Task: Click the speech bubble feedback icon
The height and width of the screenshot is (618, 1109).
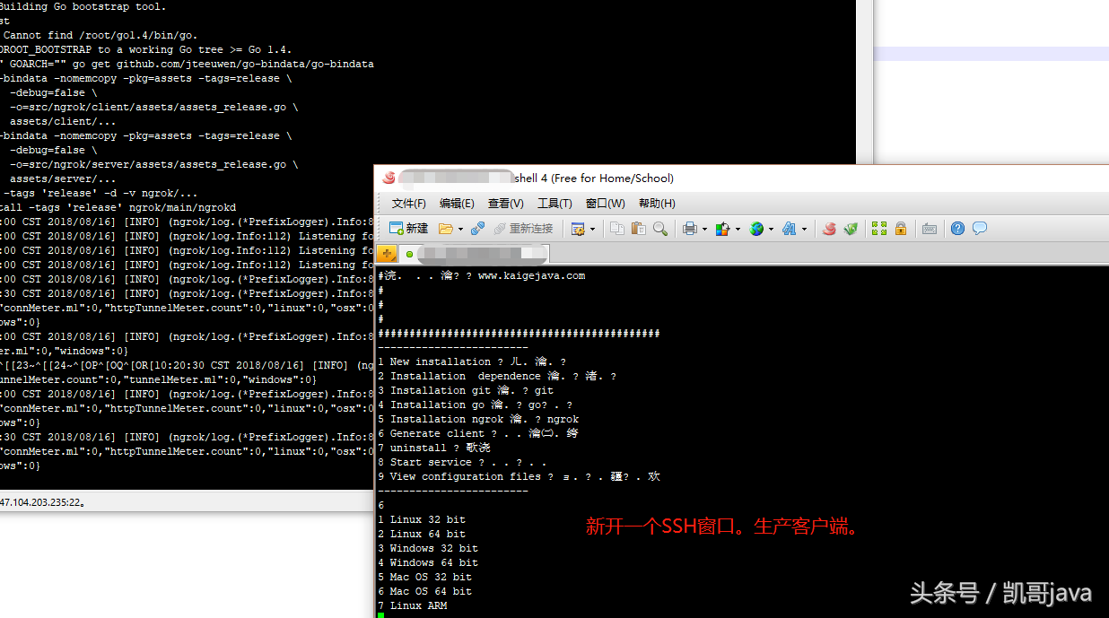Action: click(x=980, y=229)
